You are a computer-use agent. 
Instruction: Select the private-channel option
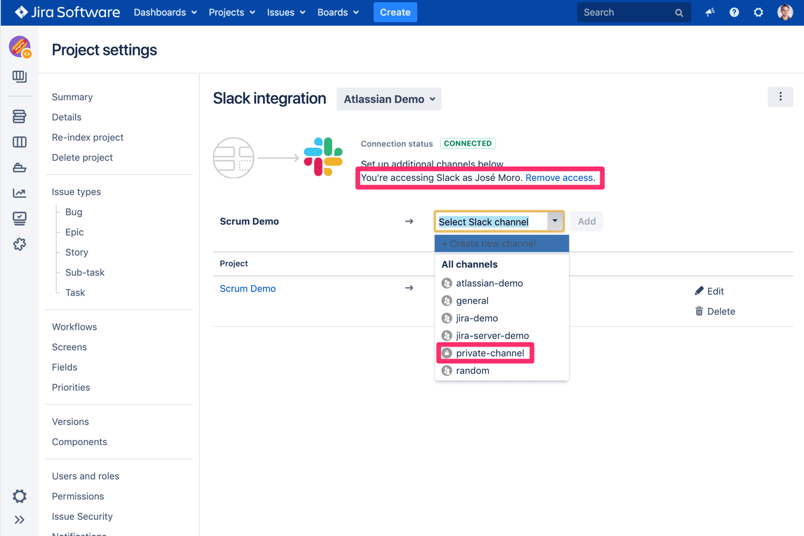(x=502, y=353)
